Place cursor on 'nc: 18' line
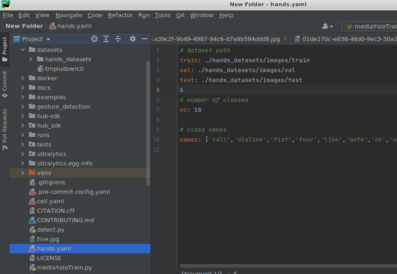Screen dimensions: 397x274 point(191,110)
